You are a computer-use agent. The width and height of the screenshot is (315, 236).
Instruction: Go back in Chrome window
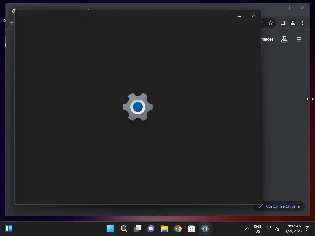(12, 23)
